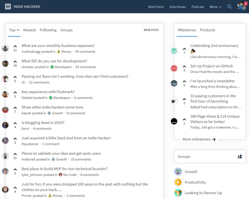The height and width of the screenshot is (199, 249).
Task: Open '36 comments' on the expenses post
Action: coord(85,52)
